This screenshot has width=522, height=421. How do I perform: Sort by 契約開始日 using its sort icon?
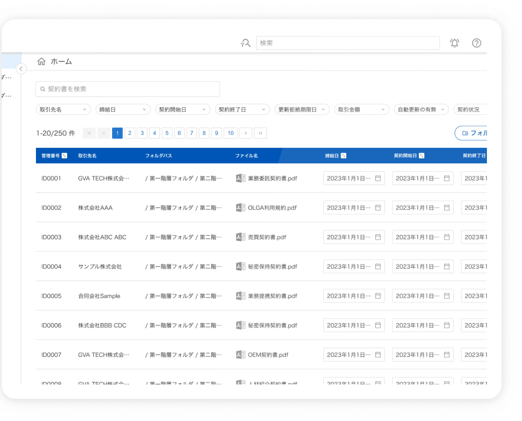coord(422,155)
